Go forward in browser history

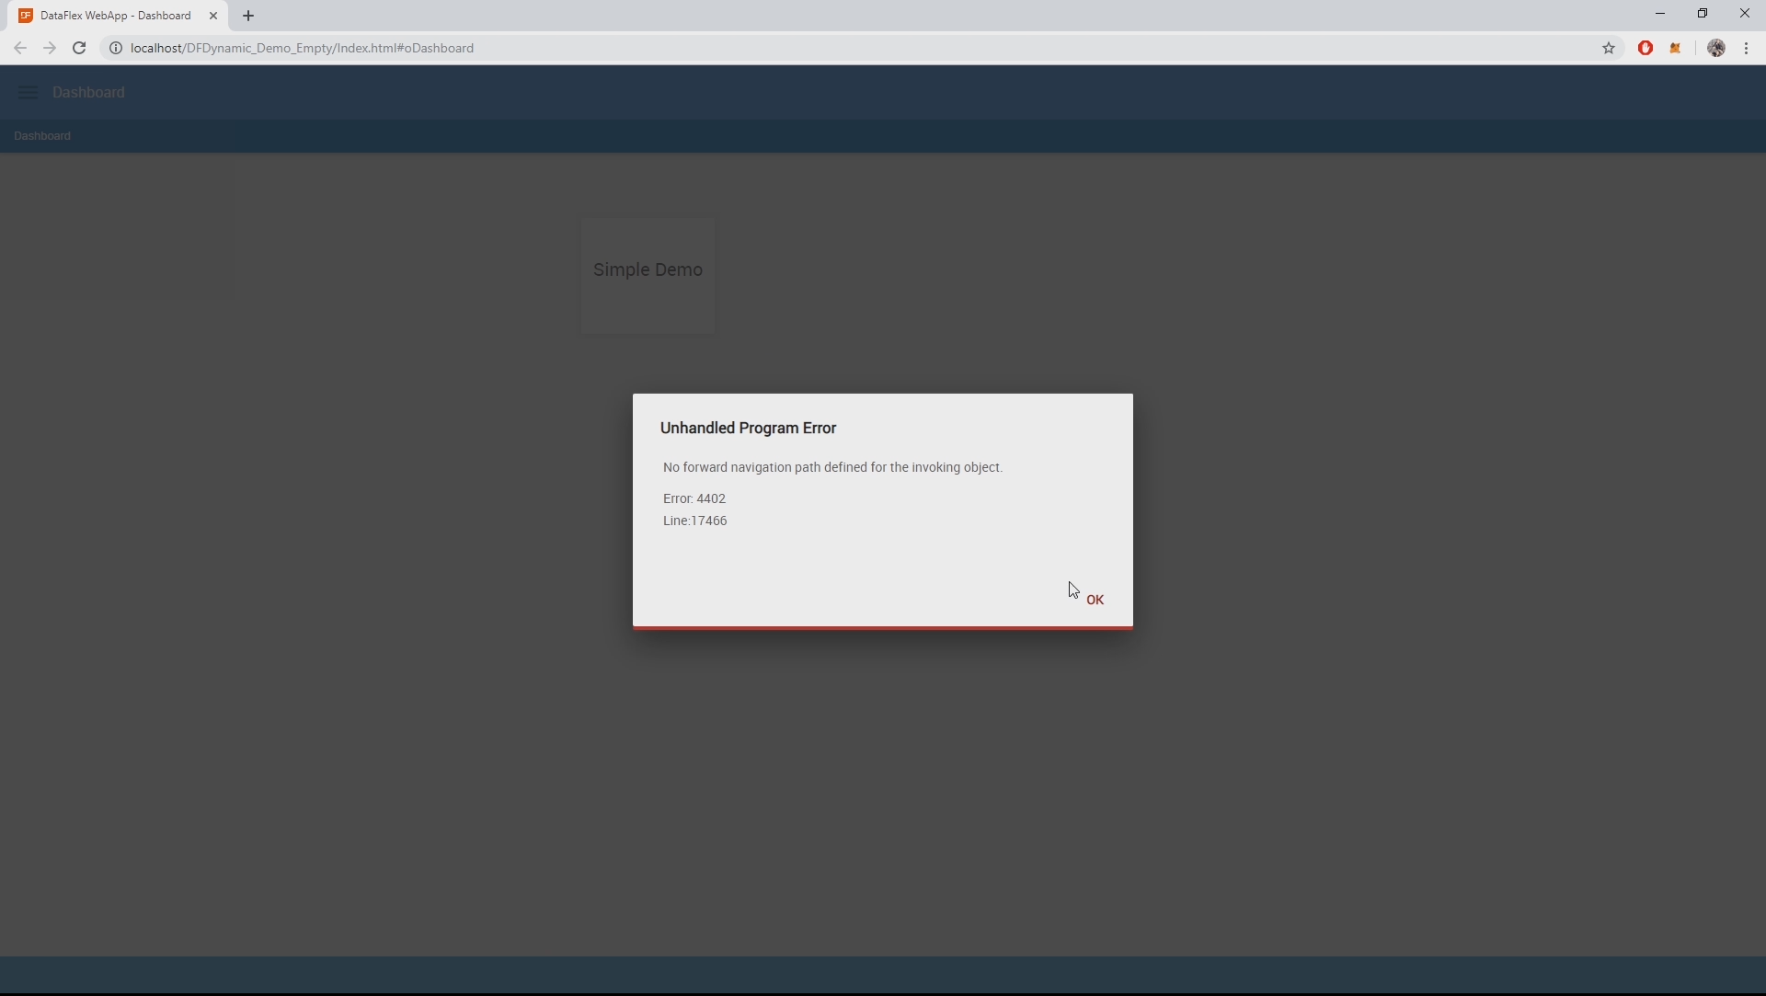point(50,48)
